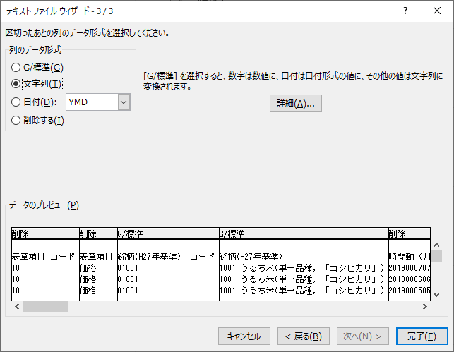Select the G/標準 radio button
The image size is (454, 352).
pos(16,67)
